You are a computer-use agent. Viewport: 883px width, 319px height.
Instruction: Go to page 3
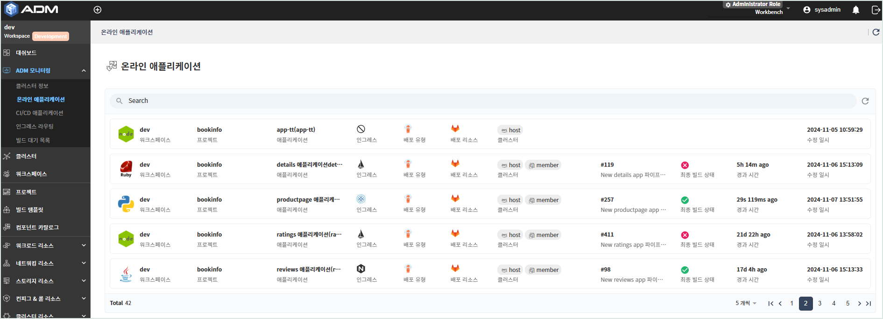pos(820,304)
